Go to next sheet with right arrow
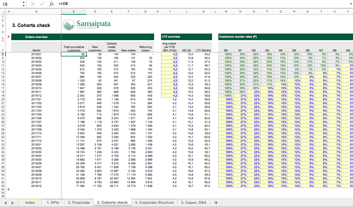The image size is (353, 207). tap(13, 203)
